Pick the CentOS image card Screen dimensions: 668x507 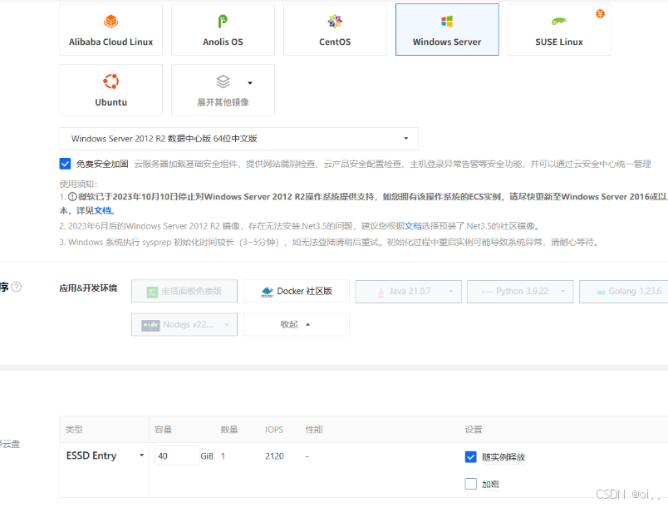[335, 29]
